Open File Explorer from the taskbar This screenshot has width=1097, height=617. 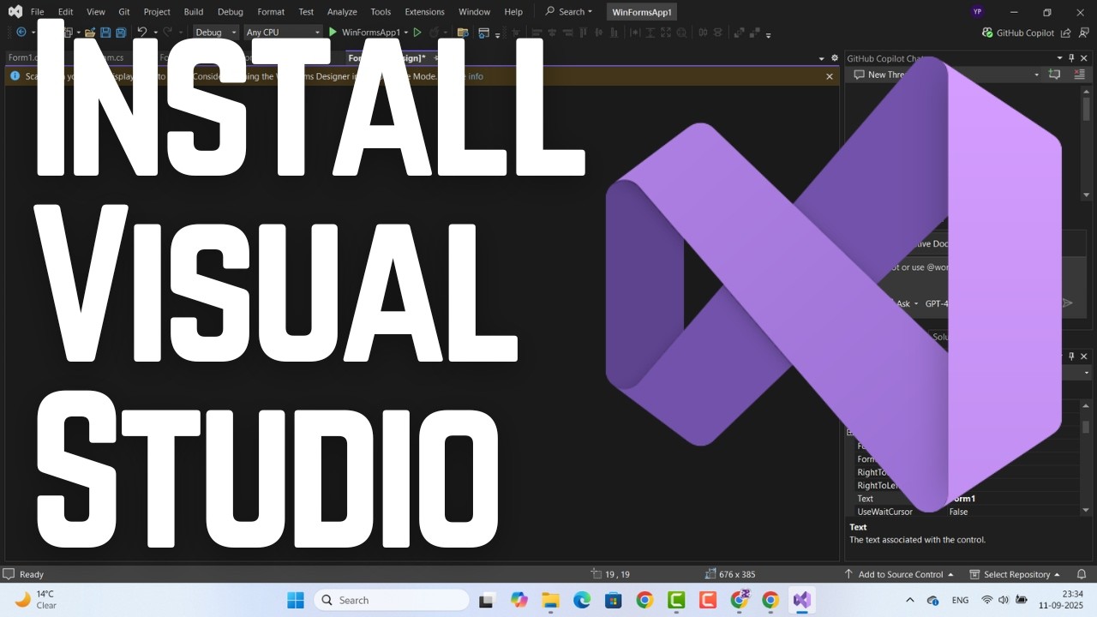550,600
